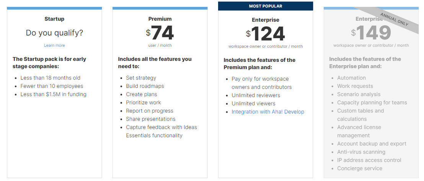Click the MOST POPULAR banner
424x181 pixels.
click(266, 6)
